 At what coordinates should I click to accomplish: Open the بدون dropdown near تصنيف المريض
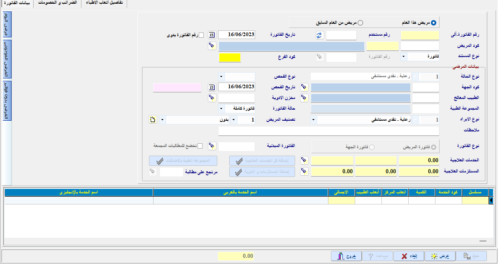(234, 119)
